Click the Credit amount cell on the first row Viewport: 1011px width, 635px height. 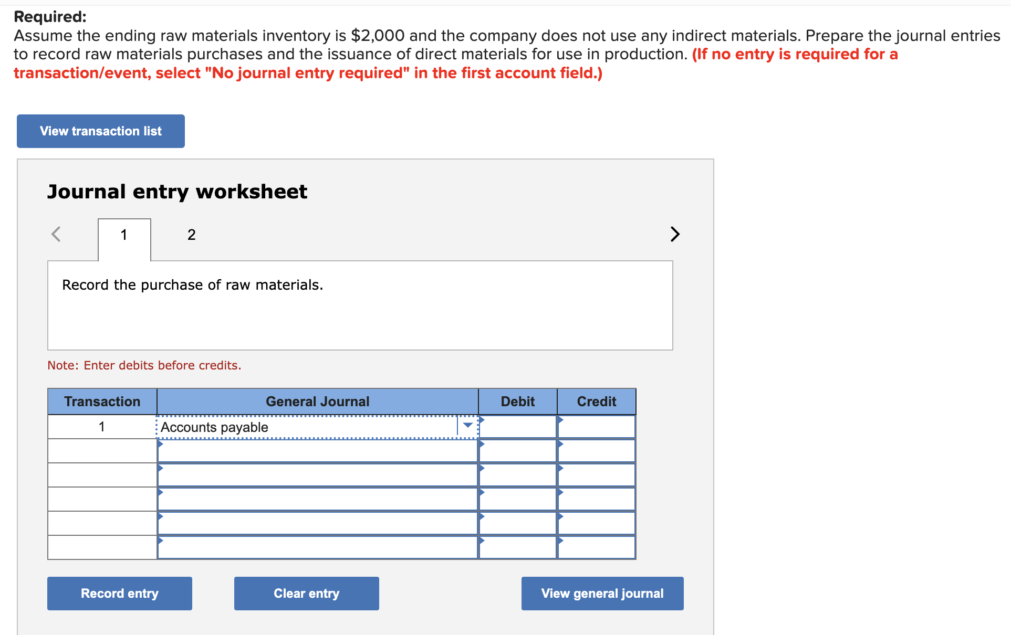596,427
